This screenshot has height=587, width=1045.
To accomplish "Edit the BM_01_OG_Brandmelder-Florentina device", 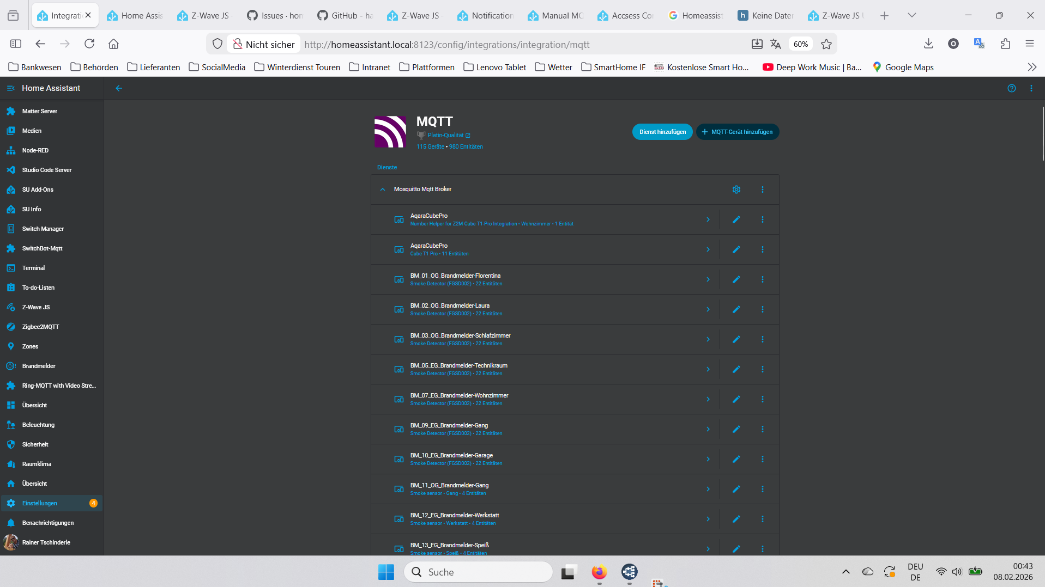I will pyautogui.click(x=736, y=279).
